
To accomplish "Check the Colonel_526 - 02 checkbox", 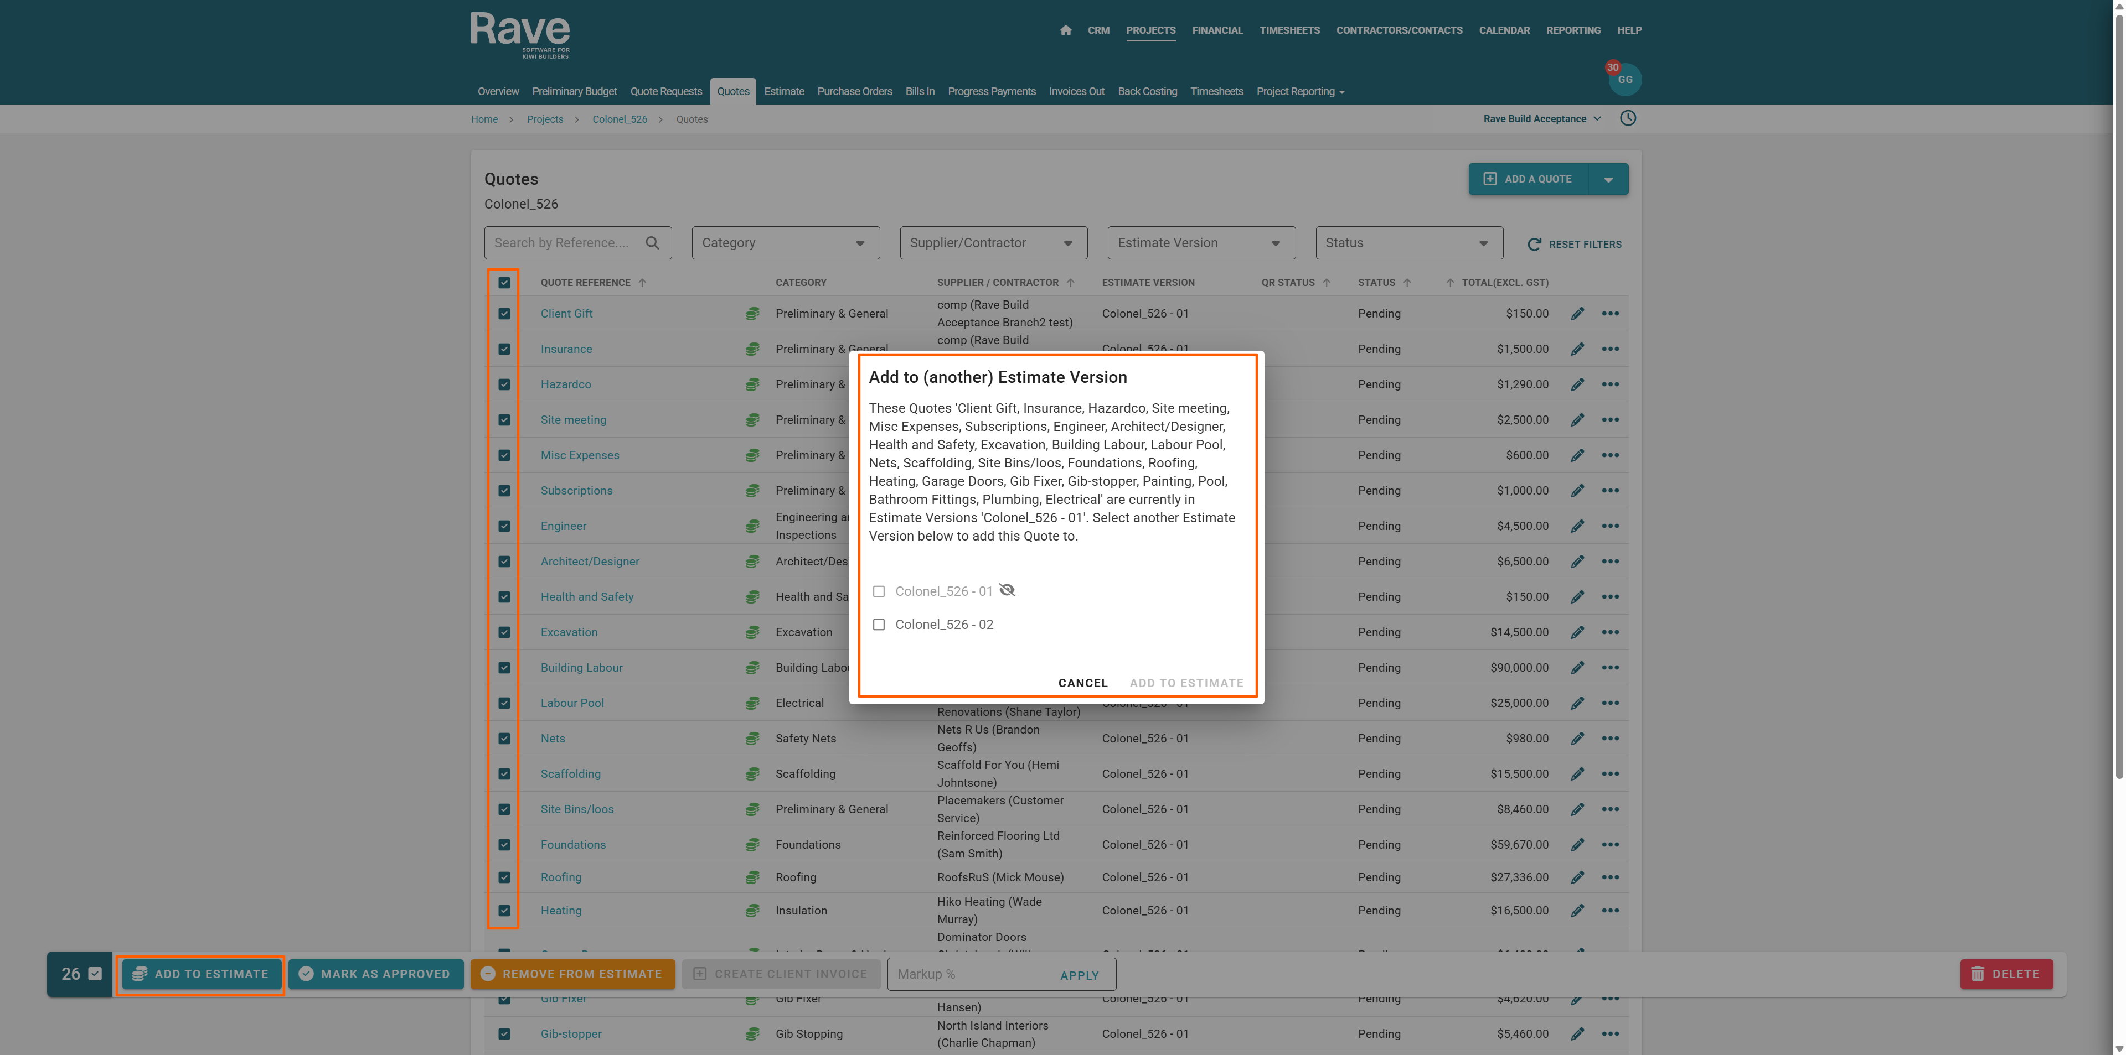I will click(x=879, y=625).
